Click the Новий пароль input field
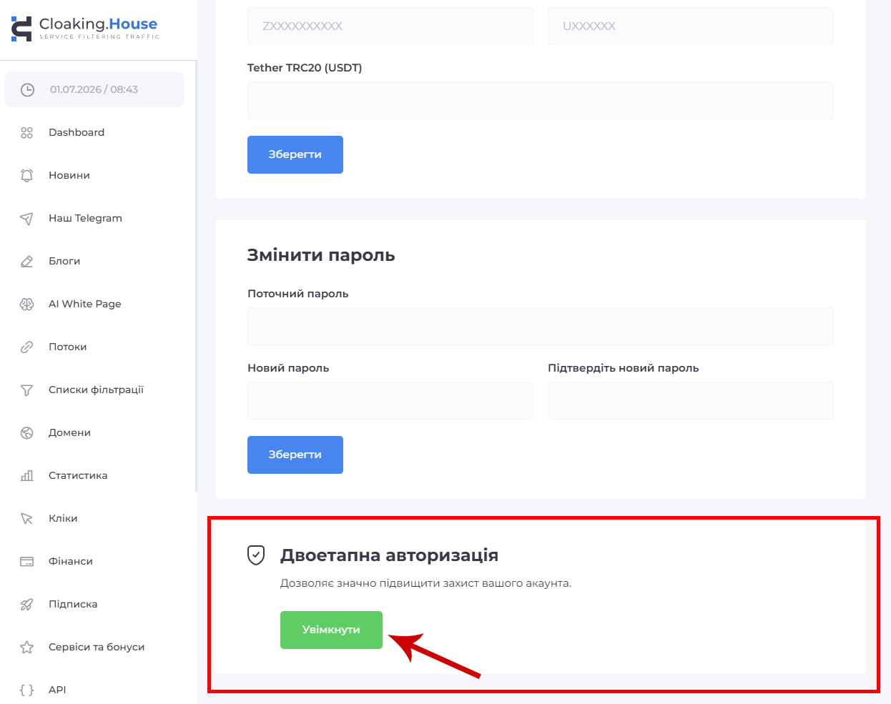The image size is (891, 704). [390, 400]
